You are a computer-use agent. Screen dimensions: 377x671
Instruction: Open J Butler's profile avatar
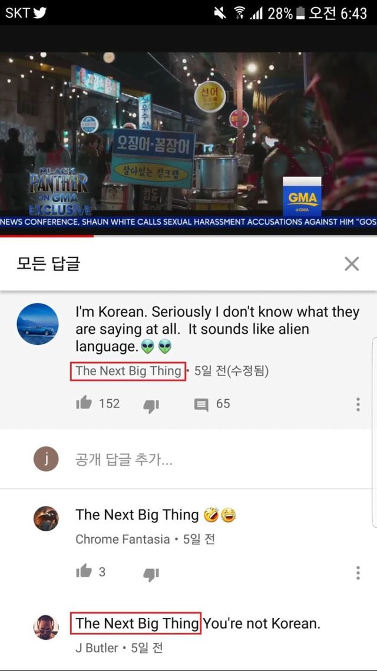coord(46,627)
